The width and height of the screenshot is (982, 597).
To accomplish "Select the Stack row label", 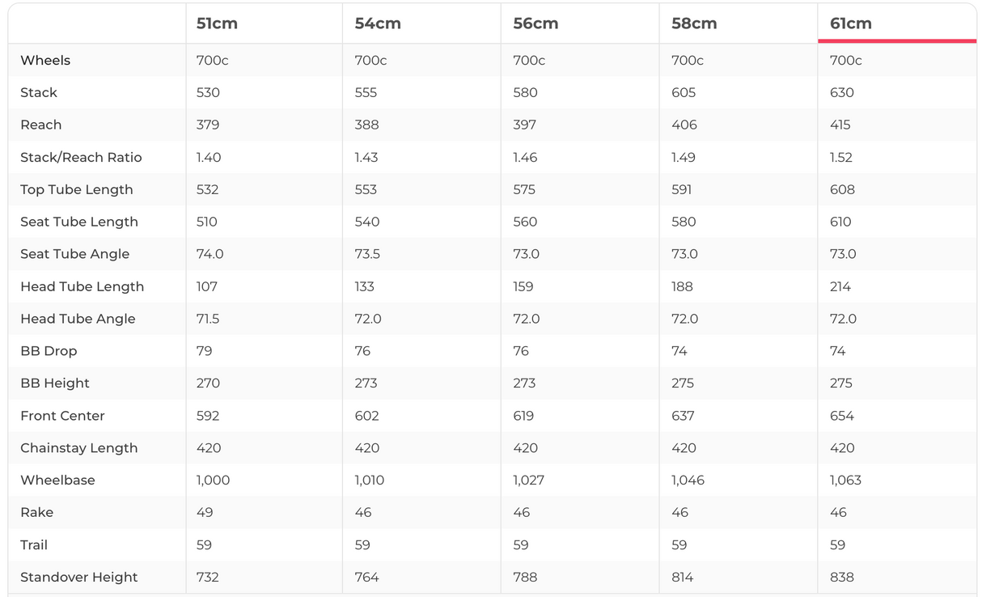I will 39,93.
